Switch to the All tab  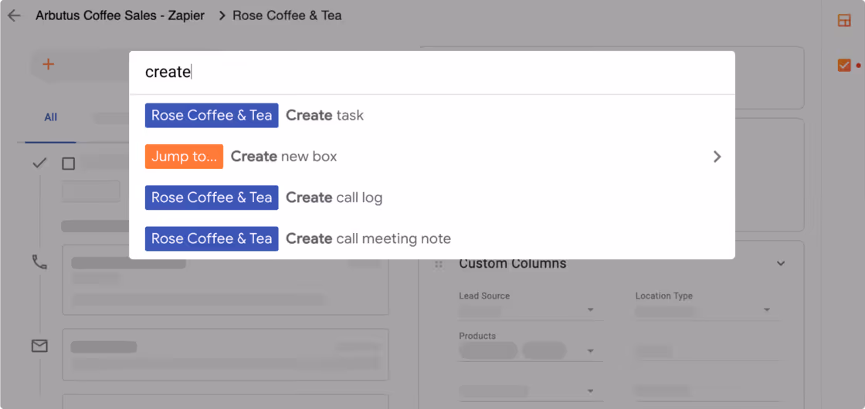pos(51,117)
